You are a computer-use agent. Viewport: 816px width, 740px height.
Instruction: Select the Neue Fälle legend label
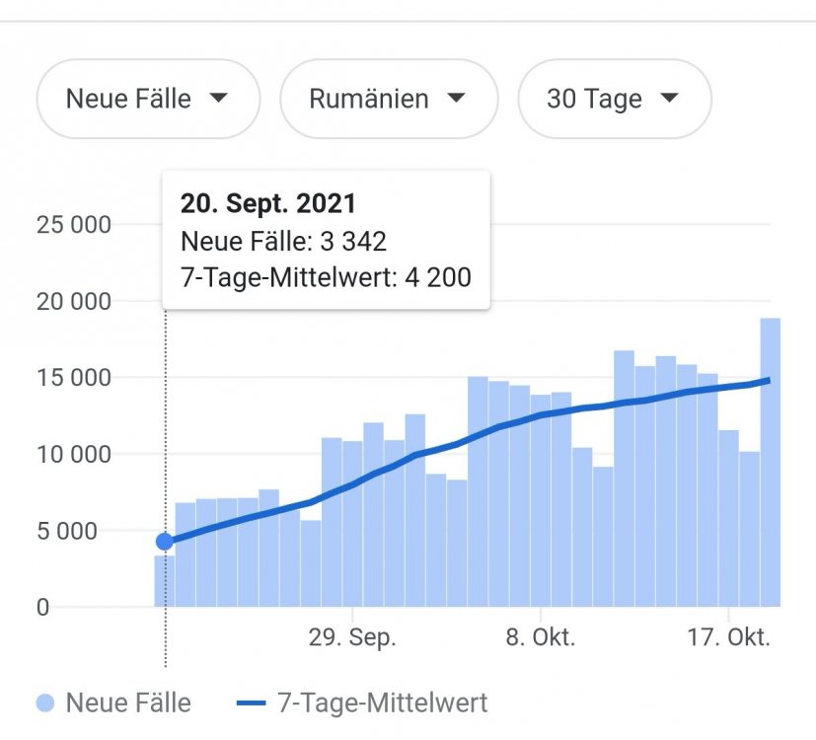point(128,703)
